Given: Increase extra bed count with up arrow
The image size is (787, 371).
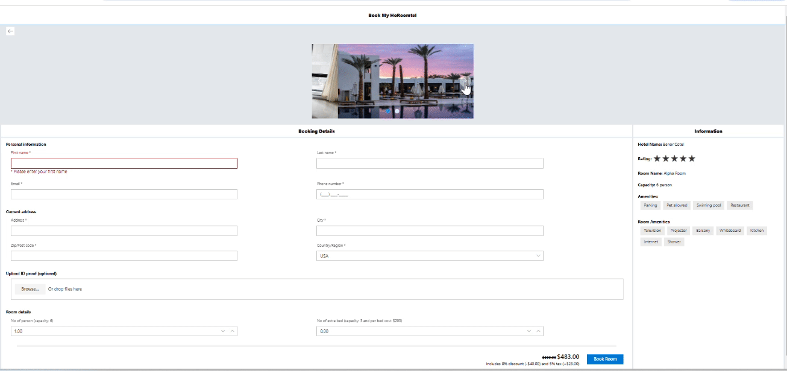Looking at the screenshot, I should [539, 331].
